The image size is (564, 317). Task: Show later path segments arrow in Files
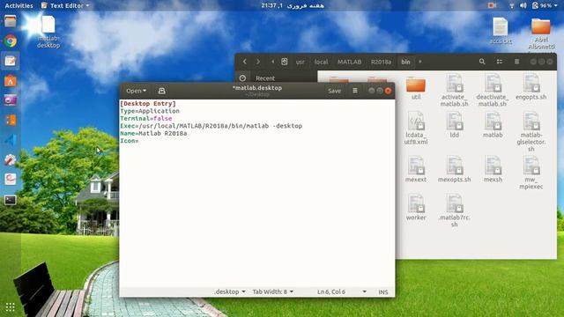(x=420, y=62)
